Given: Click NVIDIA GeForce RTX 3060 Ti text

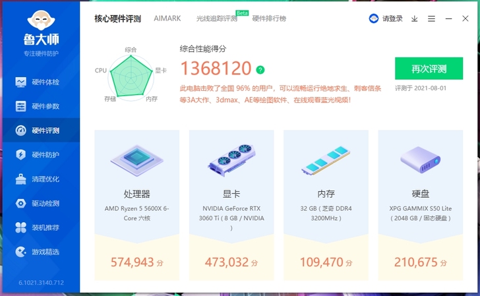Looking at the screenshot, I should tap(231, 218).
